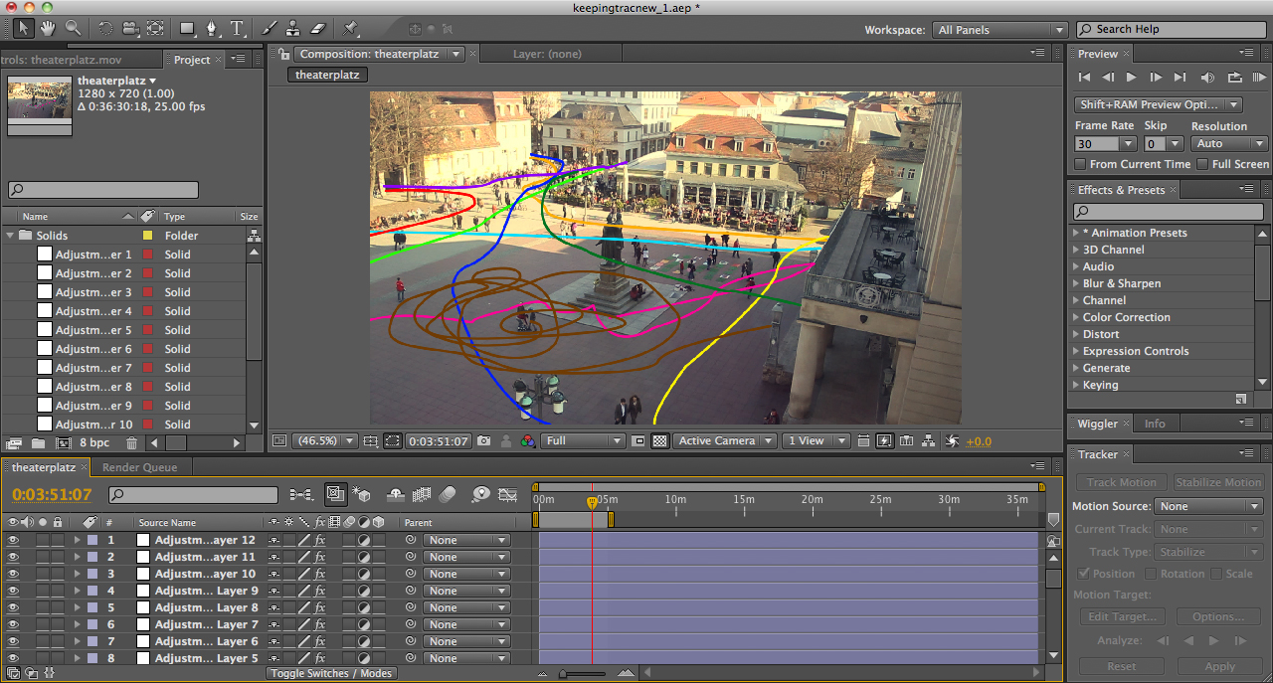
Task: Select the Clone Stamp tool
Action: coord(293,29)
